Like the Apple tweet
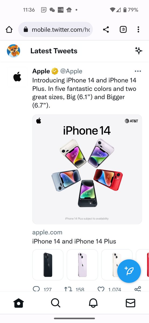This screenshot has height=323, width=149. click(101, 289)
